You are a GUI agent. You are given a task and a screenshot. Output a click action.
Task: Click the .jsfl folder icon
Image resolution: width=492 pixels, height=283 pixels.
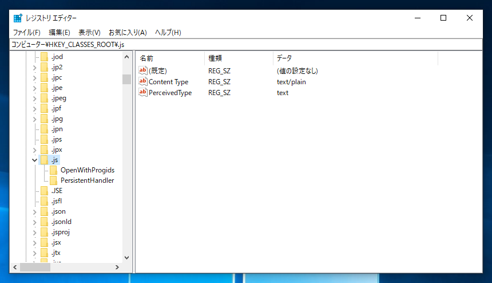(44, 201)
